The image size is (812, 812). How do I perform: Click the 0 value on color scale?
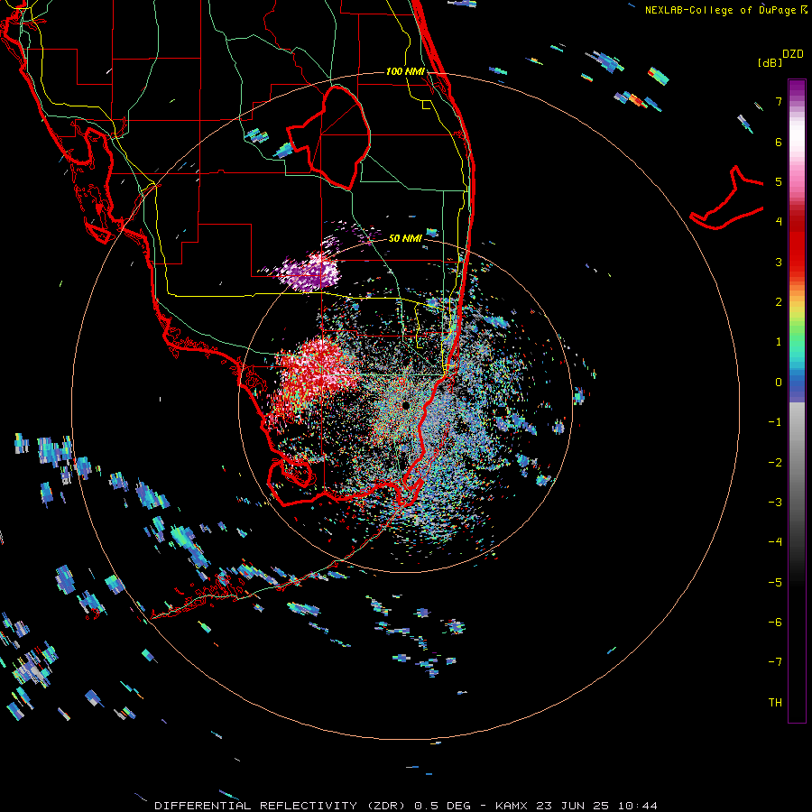coord(779,383)
